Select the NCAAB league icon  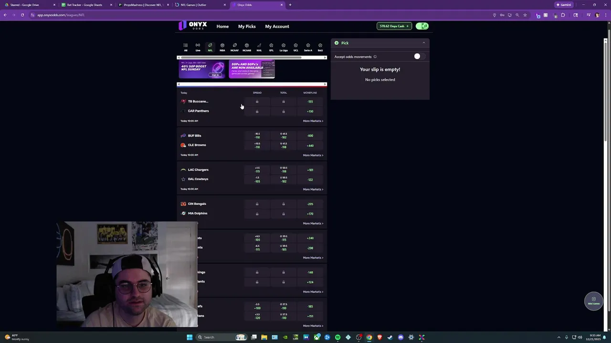tap(247, 47)
